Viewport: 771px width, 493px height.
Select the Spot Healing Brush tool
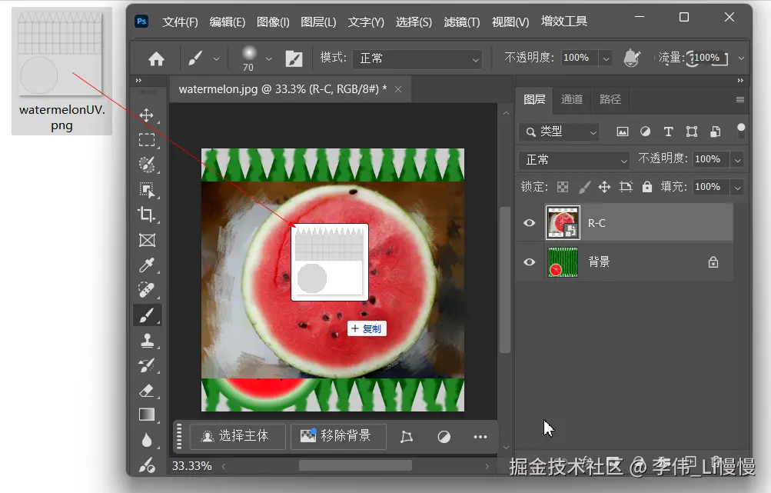click(147, 290)
